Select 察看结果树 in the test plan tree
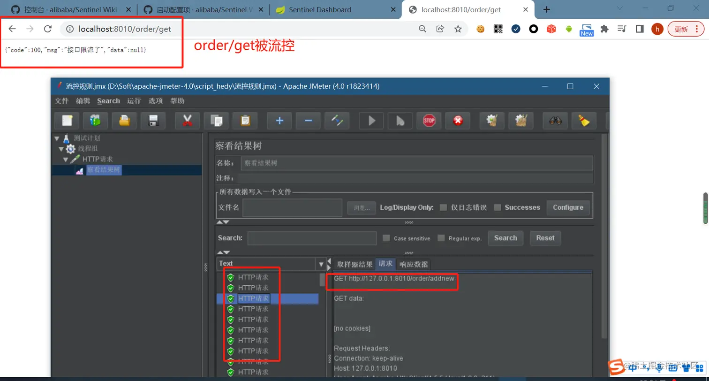The width and height of the screenshot is (709, 381). (104, 170)
